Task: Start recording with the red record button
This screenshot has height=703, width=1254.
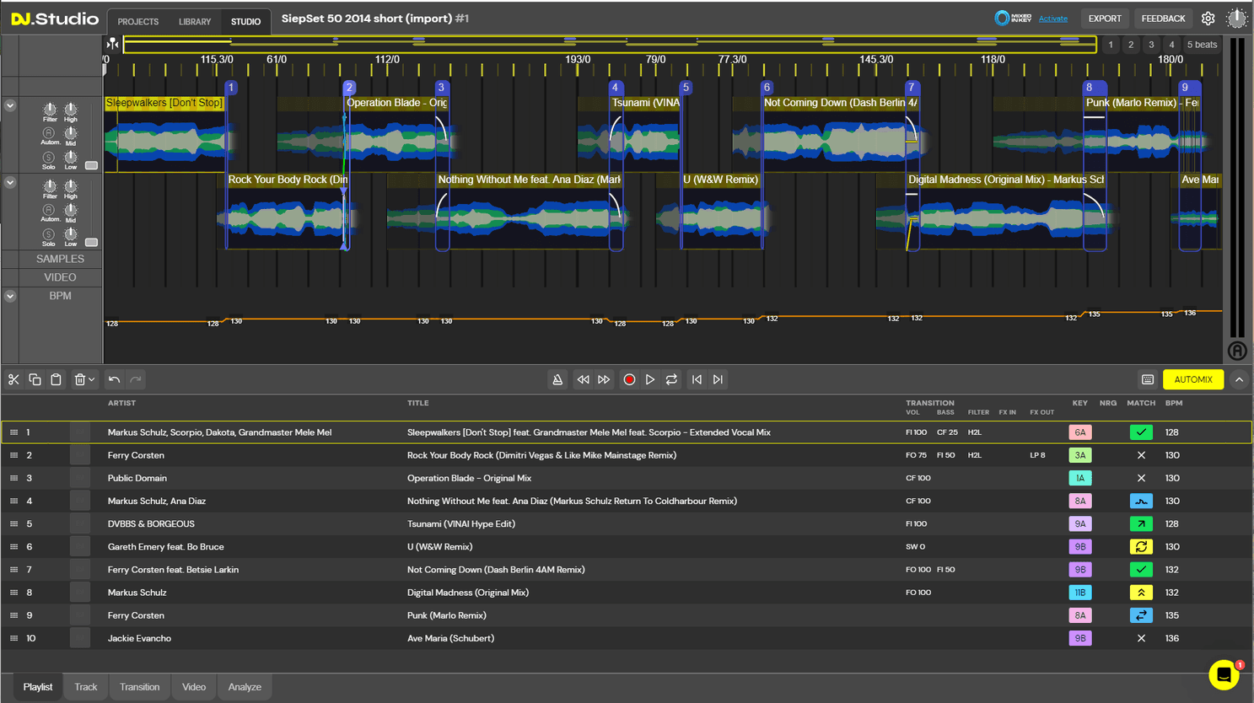Action: (629, 379)
